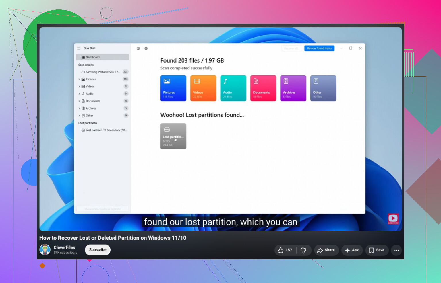Click the checkmark status icon beside home

point(146,48)
